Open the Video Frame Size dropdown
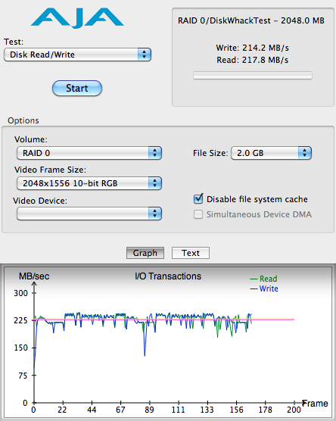The image size is (336, 421). (89, 183)
